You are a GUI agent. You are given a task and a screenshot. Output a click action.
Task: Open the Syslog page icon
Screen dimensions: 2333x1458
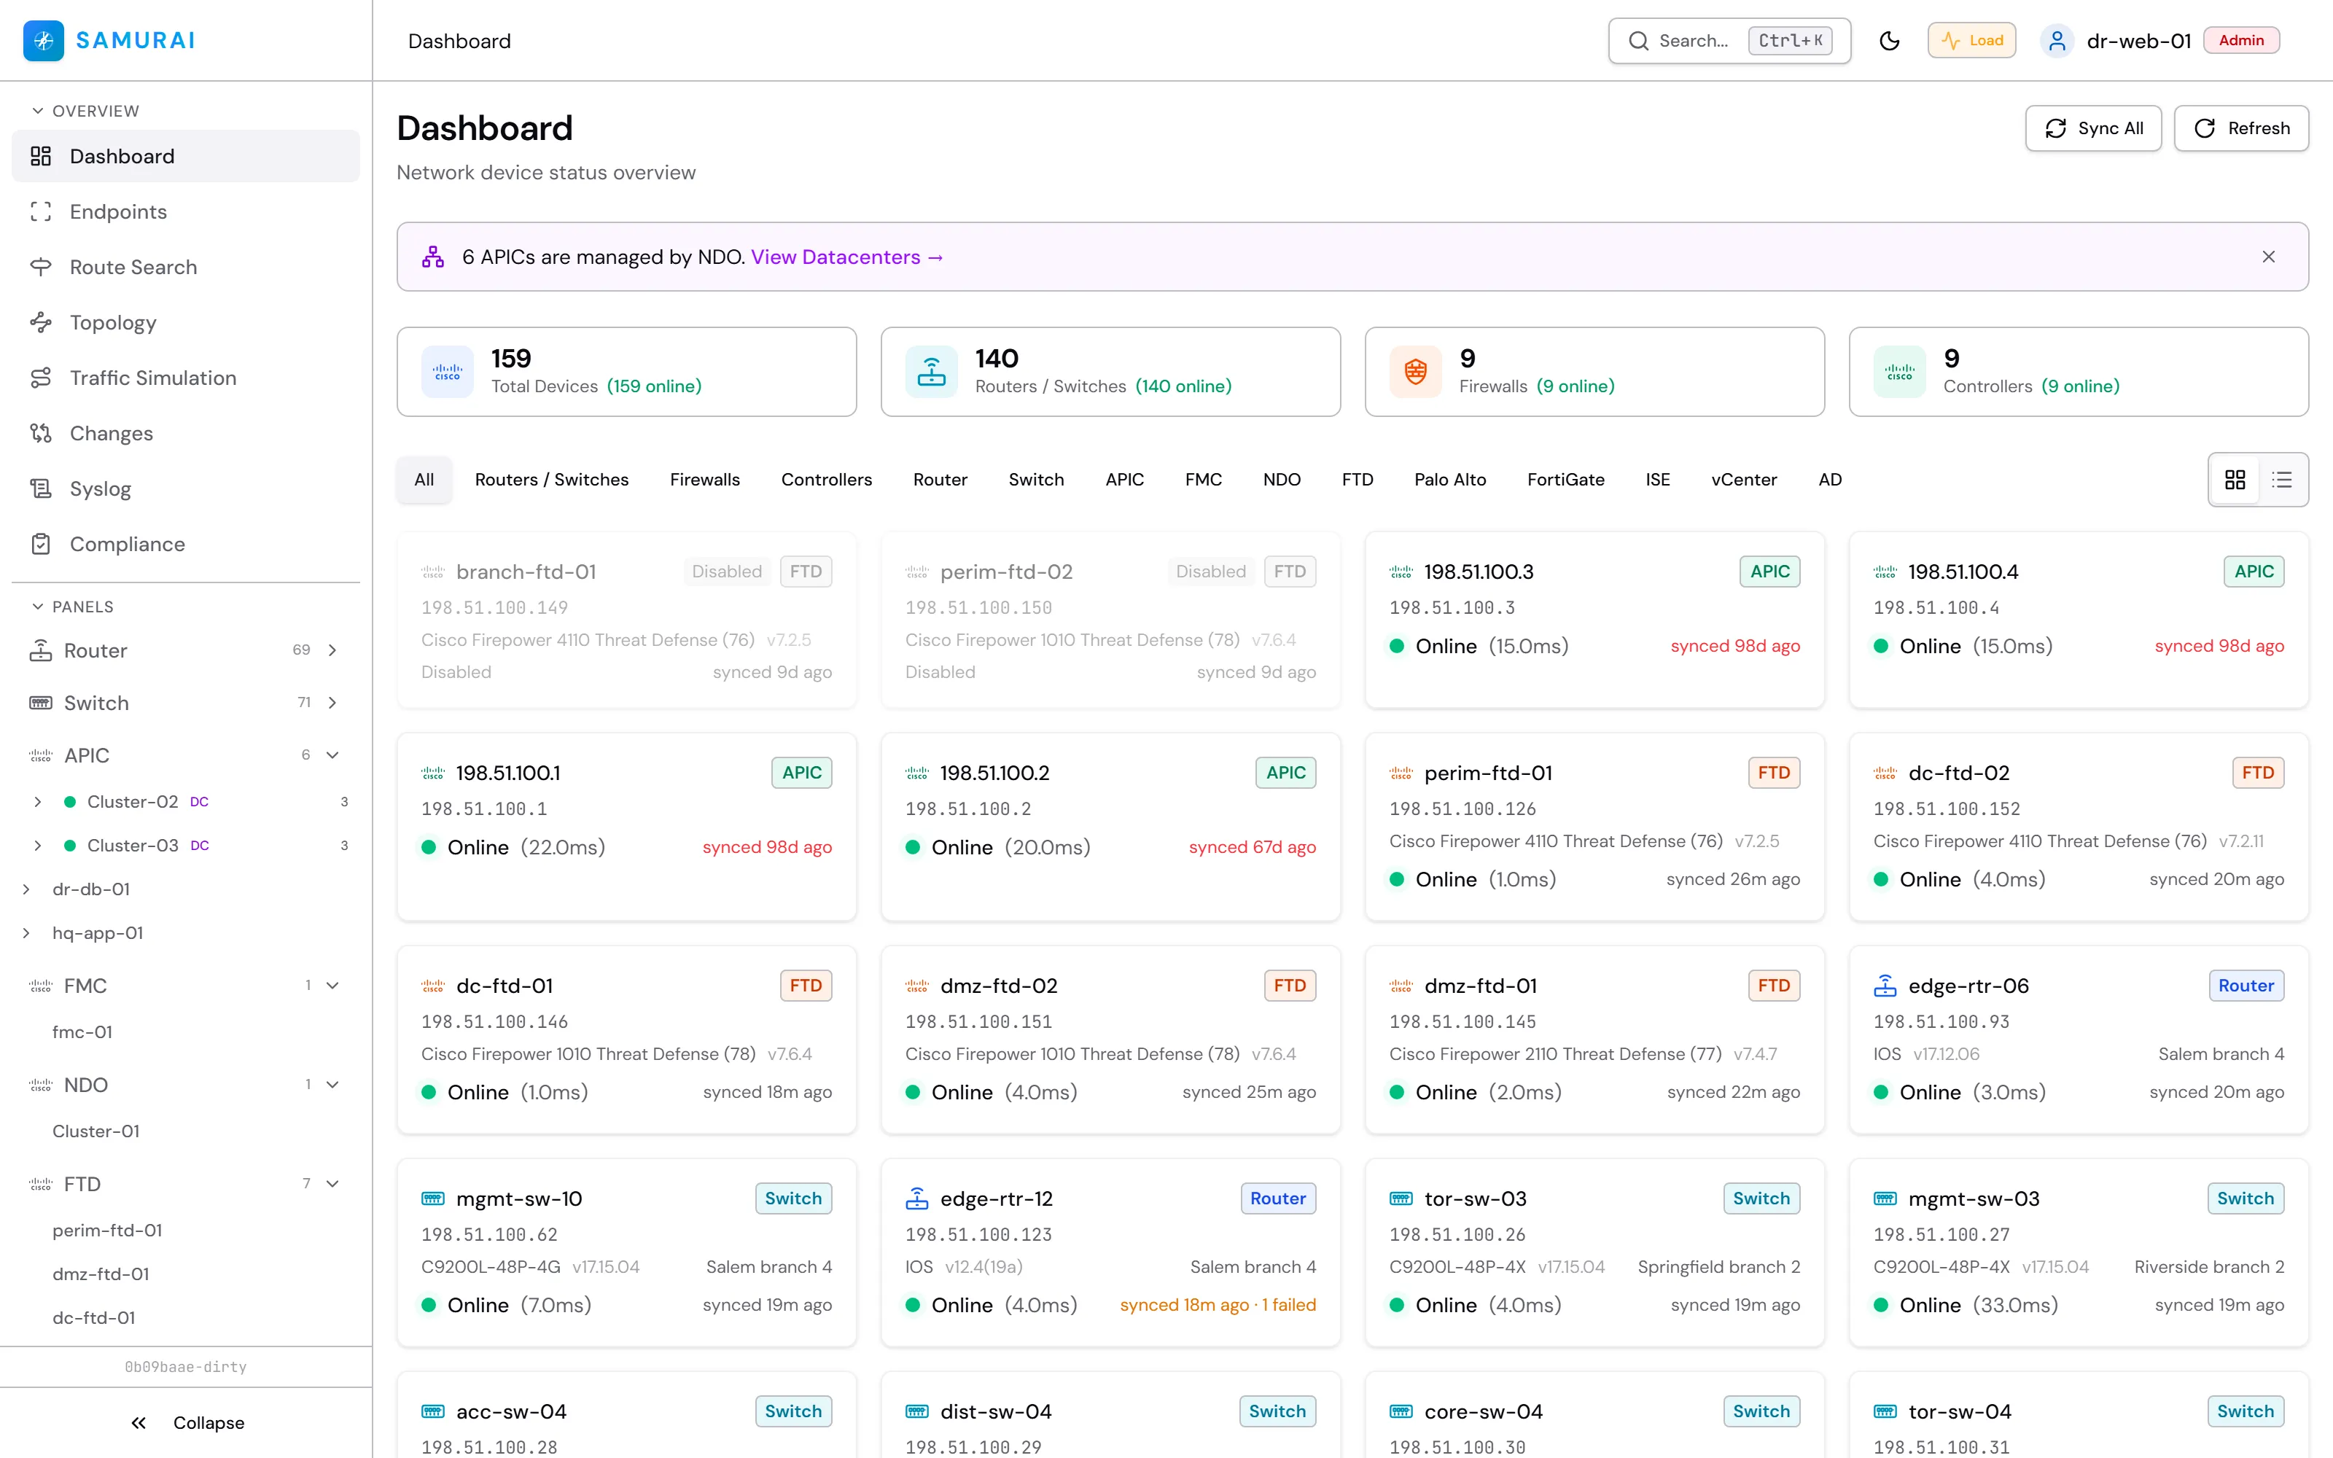tap(41, 489)
